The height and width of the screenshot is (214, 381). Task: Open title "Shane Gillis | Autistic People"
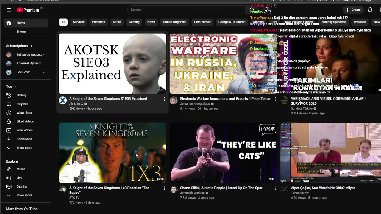(x=221, y=188)
